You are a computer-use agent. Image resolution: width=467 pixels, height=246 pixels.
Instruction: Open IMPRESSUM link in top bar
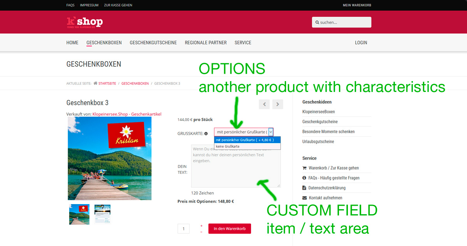coord(89,5)
